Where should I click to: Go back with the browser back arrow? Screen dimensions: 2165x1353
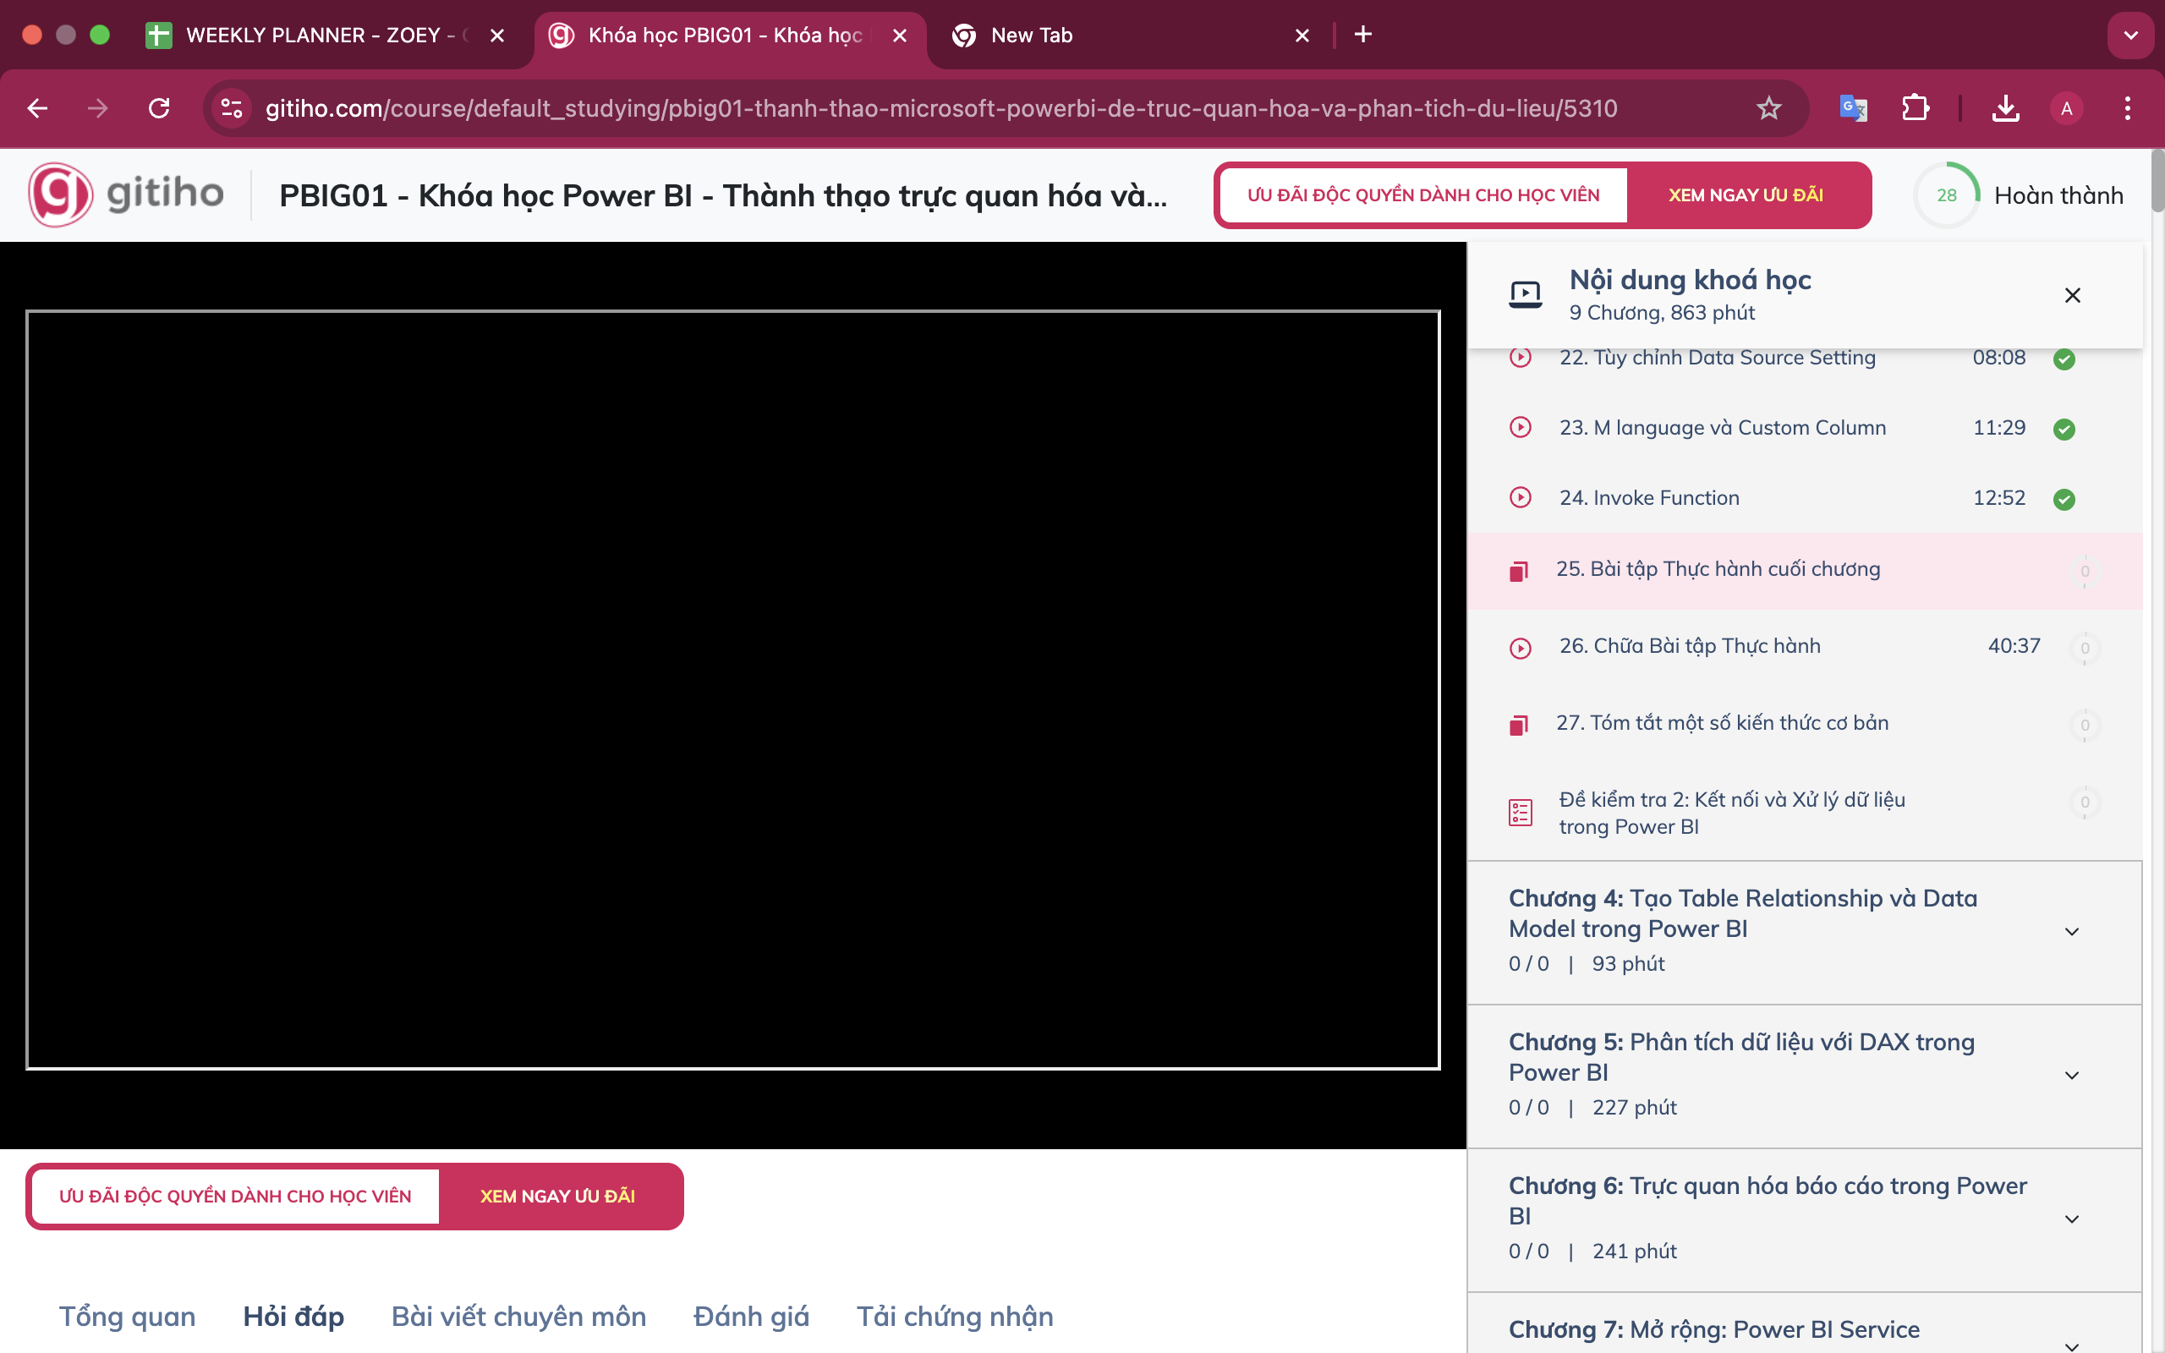37,108
